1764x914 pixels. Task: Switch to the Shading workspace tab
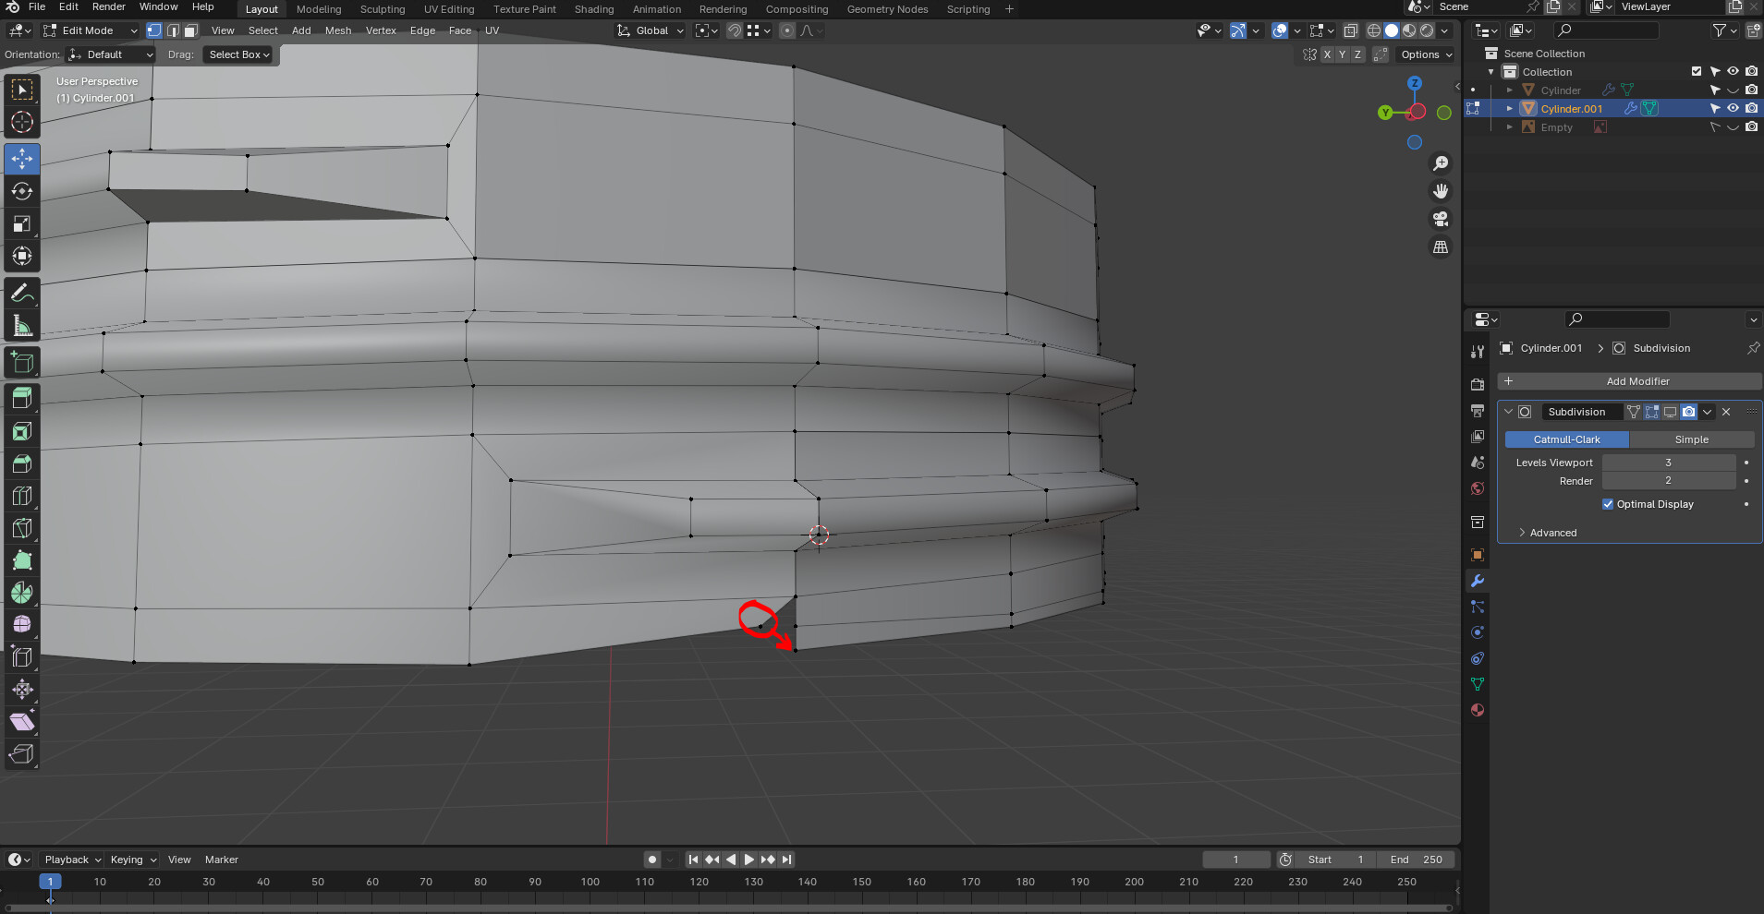click(x=594, y=9)
